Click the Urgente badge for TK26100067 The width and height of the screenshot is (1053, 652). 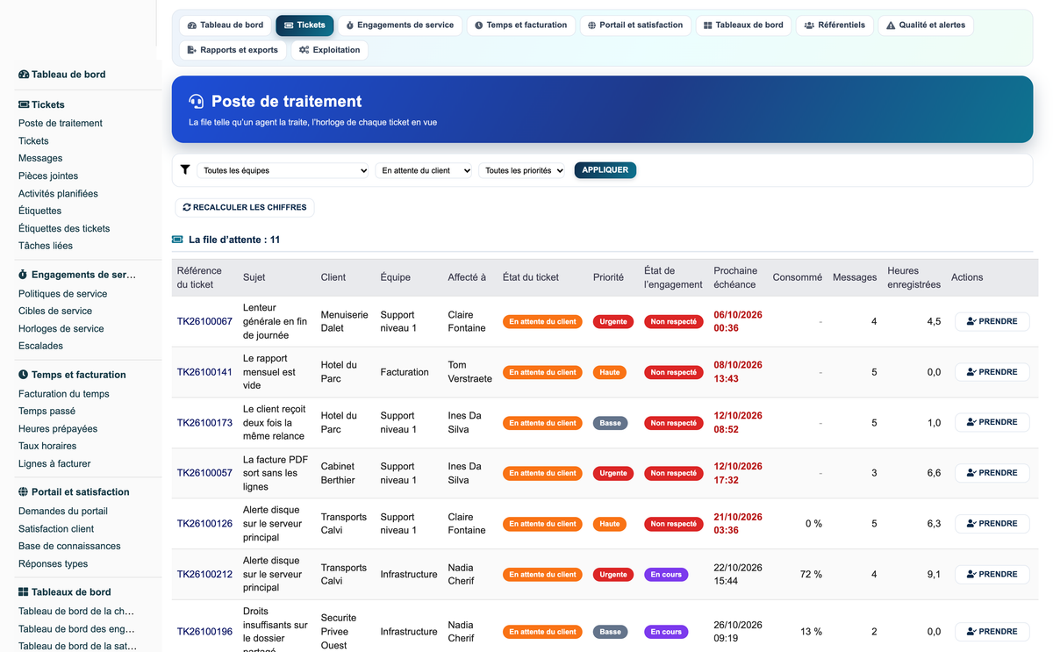[613, 322]
